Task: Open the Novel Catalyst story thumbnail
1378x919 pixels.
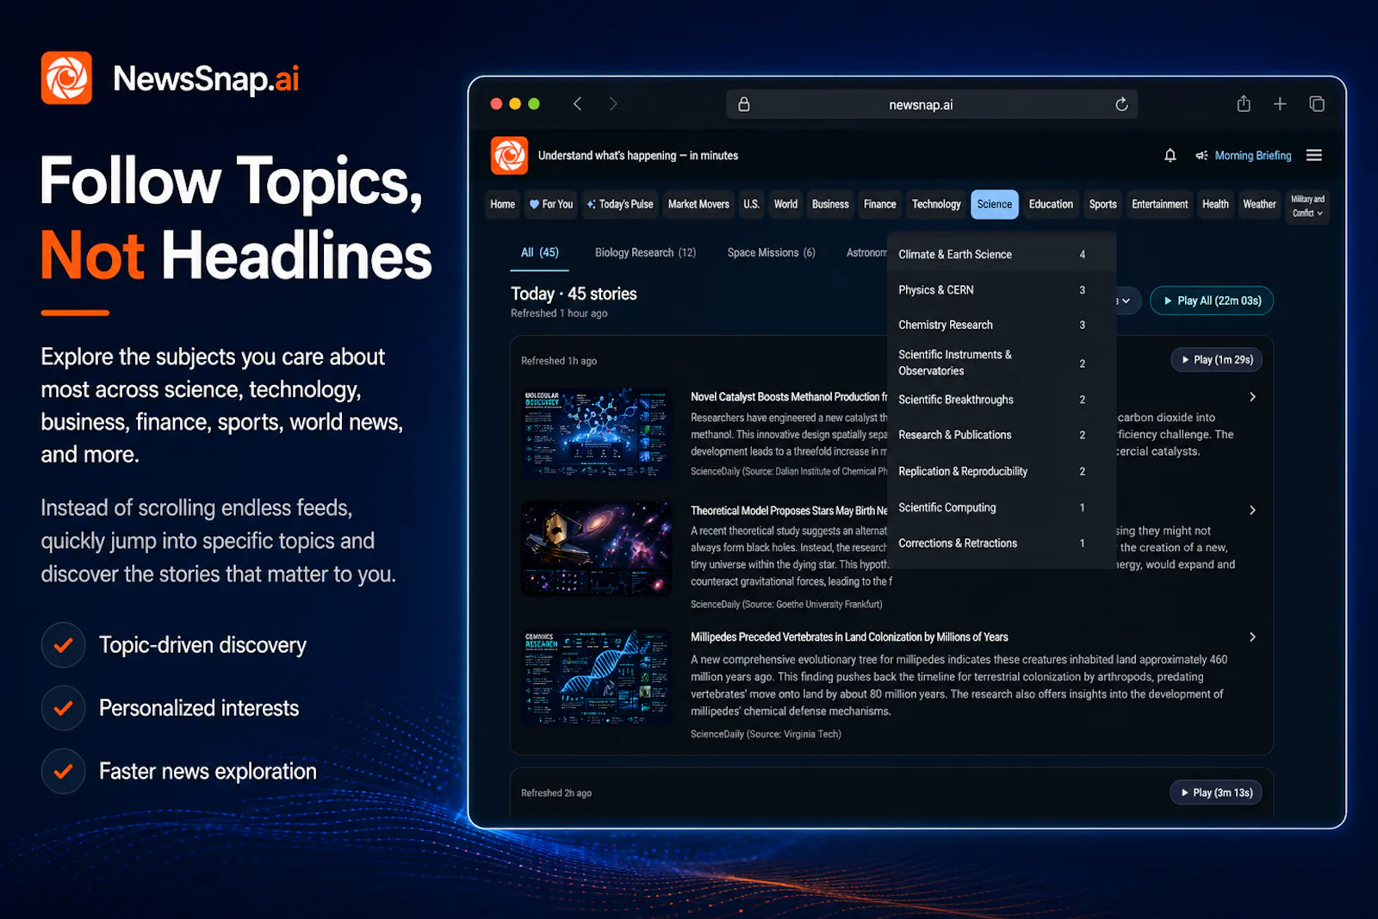Action: point(596,433)
